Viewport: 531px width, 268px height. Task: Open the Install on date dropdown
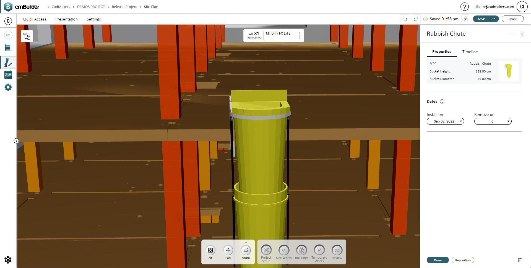tap(445, 121)
